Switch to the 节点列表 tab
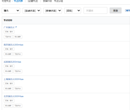The image size is (130, 110). point(18,1)
